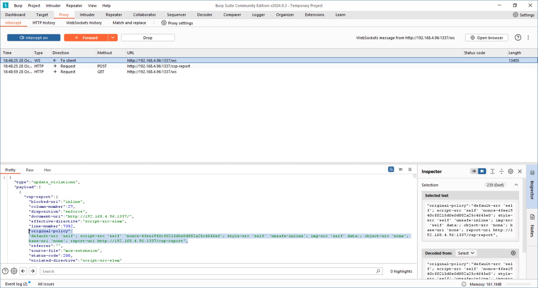Open the Sequencer tab

[x=177, y=15]
